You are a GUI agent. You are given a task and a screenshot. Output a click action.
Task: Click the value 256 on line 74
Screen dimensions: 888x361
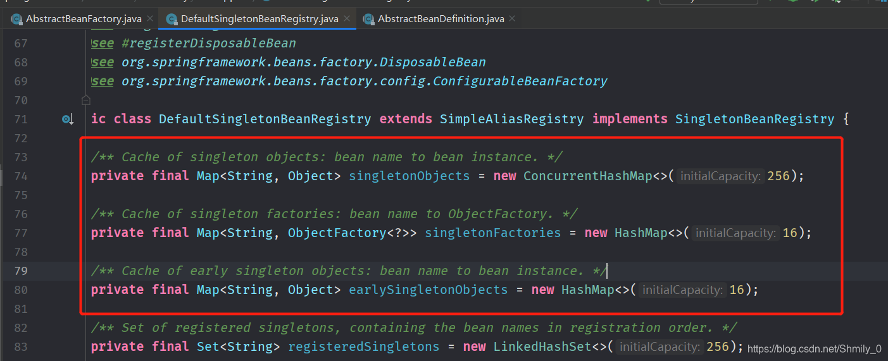click(779, 176)
